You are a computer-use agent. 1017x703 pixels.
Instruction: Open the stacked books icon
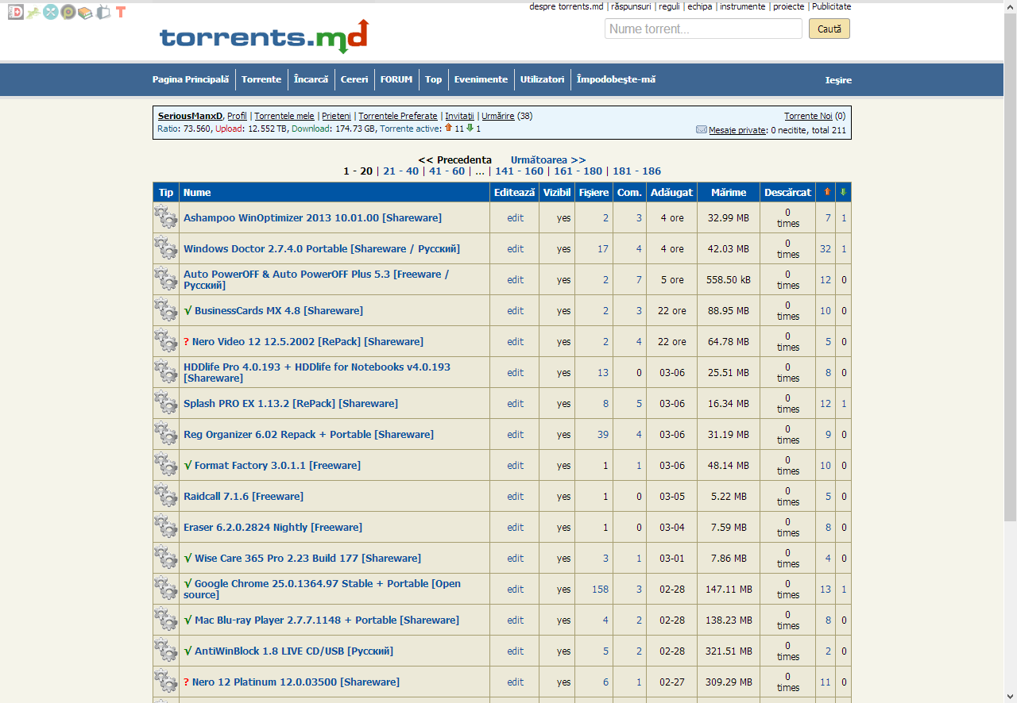tap(85, 12)
